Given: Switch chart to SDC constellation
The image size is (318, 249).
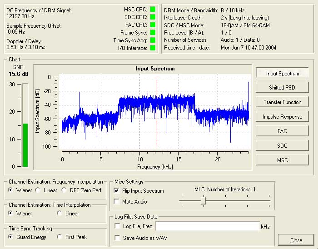Looking at the screenshot, I should (282, 146).
